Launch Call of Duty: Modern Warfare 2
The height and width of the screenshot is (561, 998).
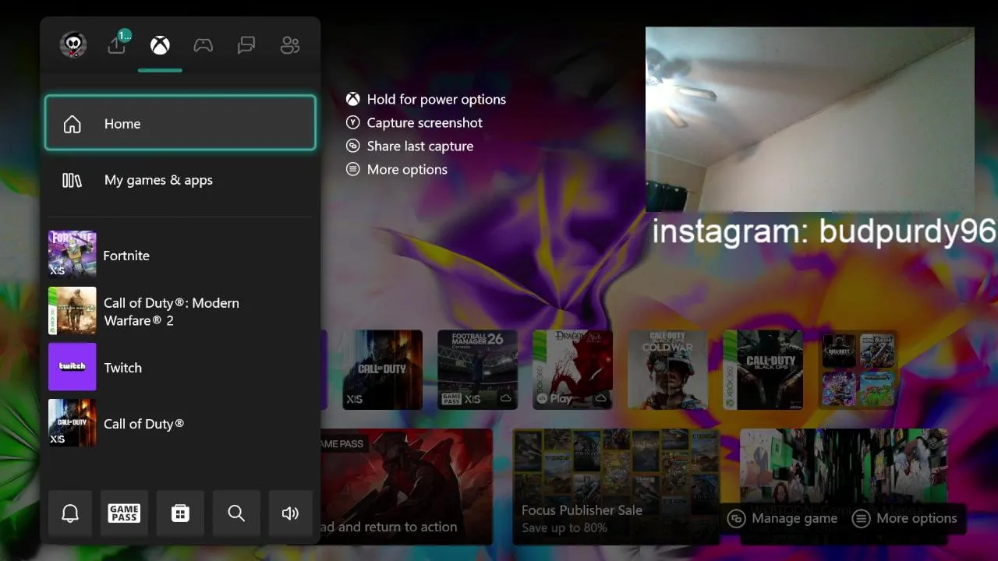pos(180,311)
